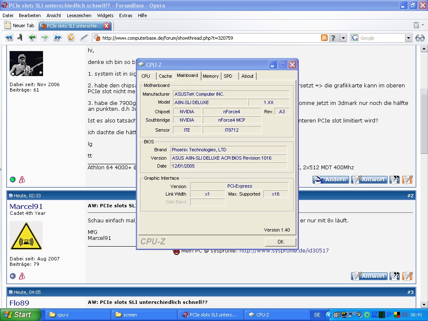Click the page scrollbar up arrow
Screen dimensions: 428x321
(x=424, y=49)
